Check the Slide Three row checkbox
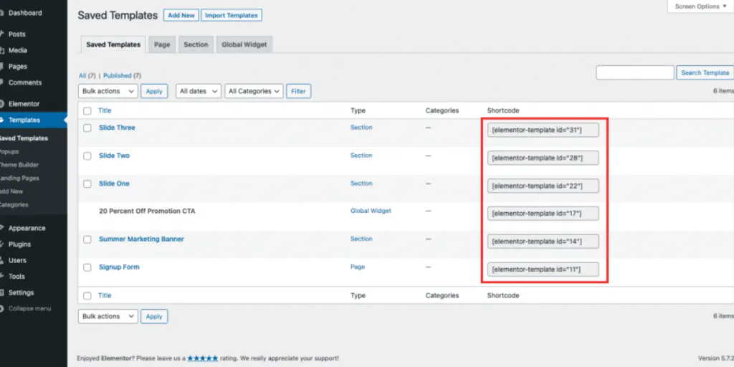 coord(87,128)
